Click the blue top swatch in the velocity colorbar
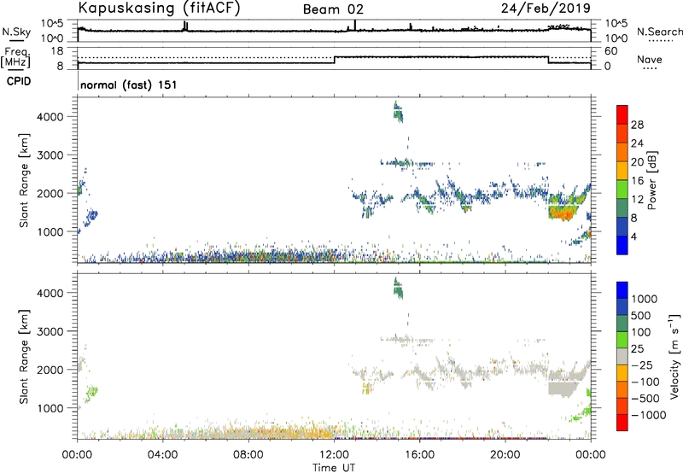This screenshot has height=473, width=683. coord(622,290)
